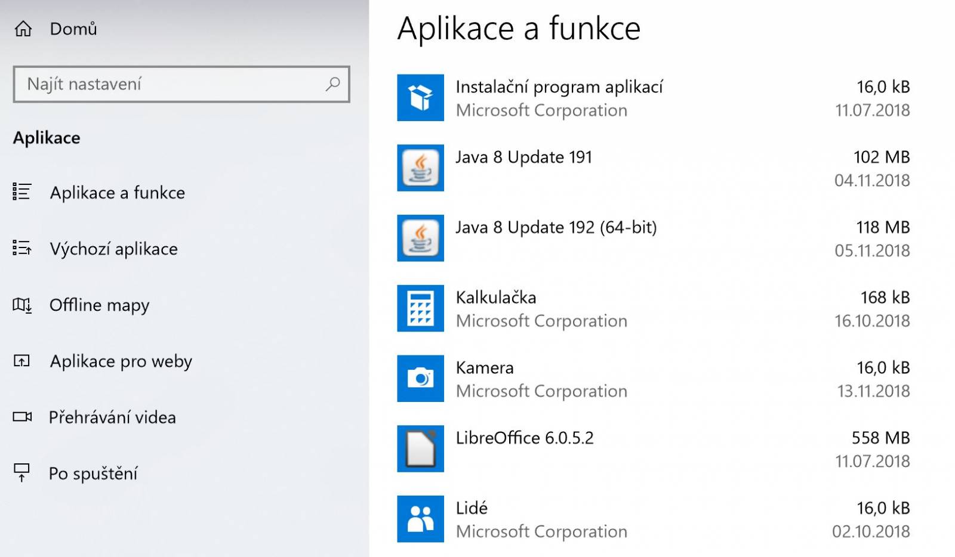Click the Instalační program aplikací box icon
Image resolution: width=955 pixels, height=557 pixels.
420,98
